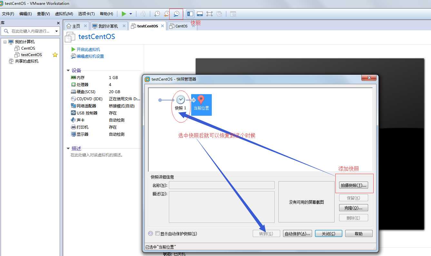Image resolution: width=431 pixels, height=256 pixels.
Task: Click the green power on play icon
Action: [124, 14]
